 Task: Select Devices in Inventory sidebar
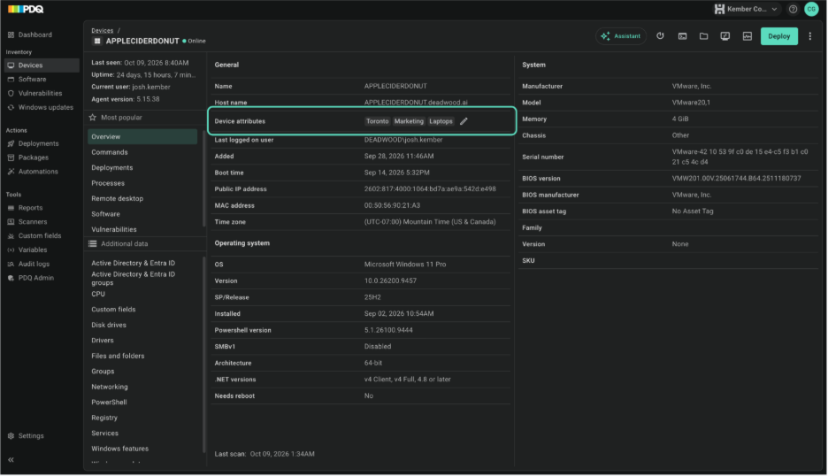coord(42,65)
